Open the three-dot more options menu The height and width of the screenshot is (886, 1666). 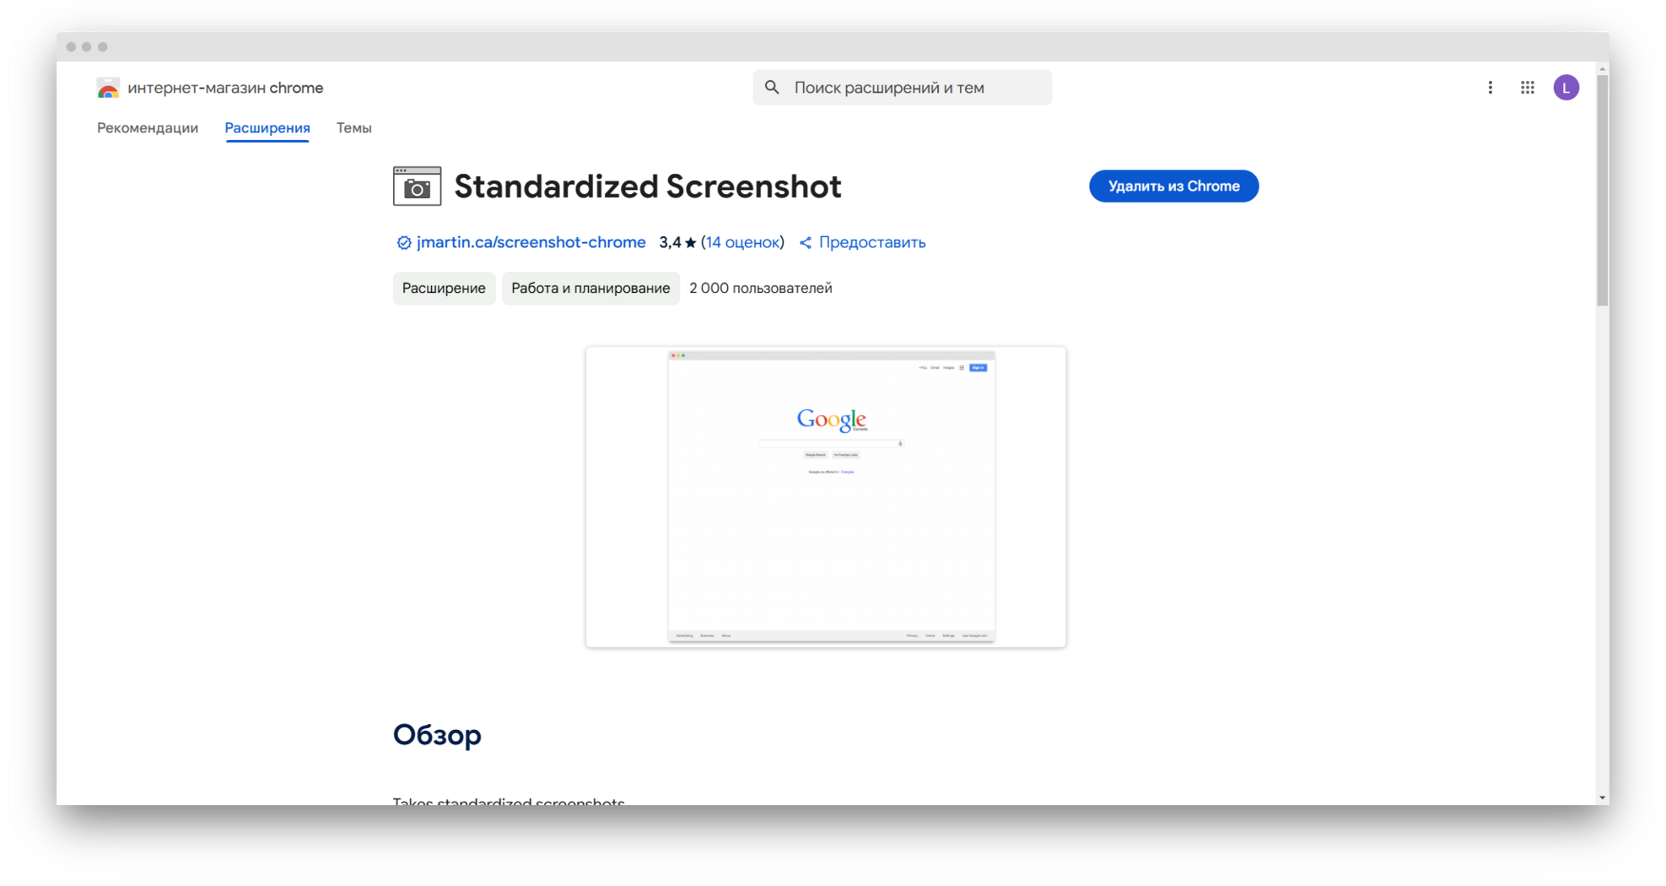[x=1491, y=88]
